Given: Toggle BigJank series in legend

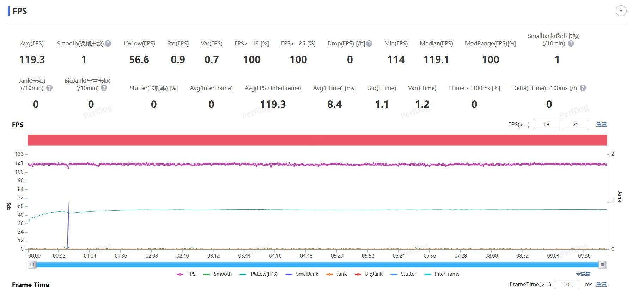Looking at the screenshot, I should (369, 274).
